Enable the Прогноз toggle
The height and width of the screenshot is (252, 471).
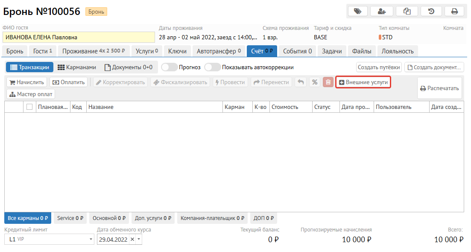point(169,67)
